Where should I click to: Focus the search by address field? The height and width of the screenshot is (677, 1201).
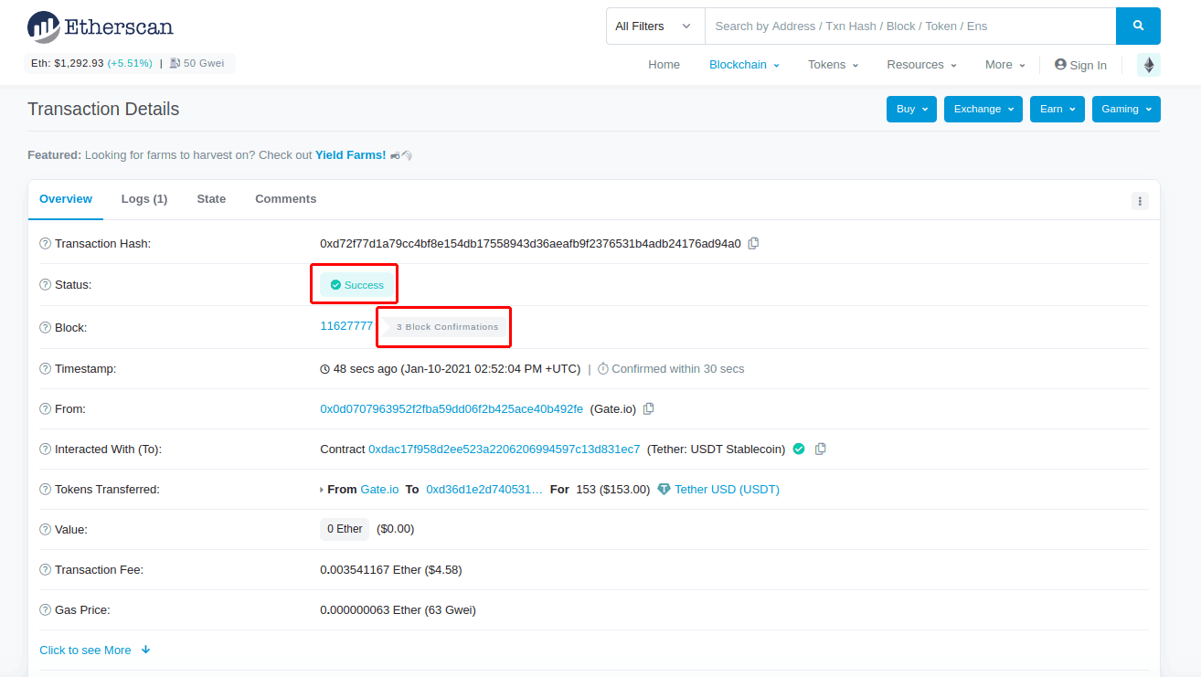pos(910,26)
